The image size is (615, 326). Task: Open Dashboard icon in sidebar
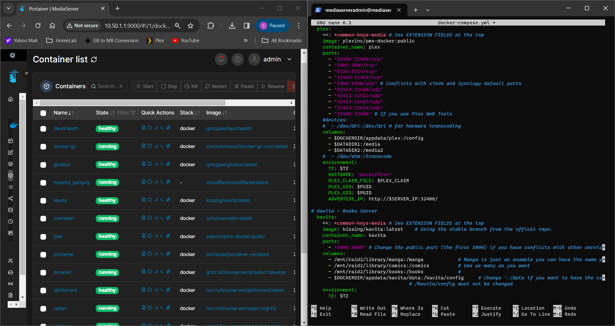point(11,141)
